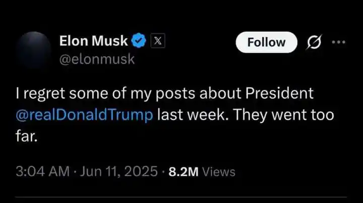This screenshot has height=203, width=363.
Task: Click the Views label
Action: click(218, 172)
